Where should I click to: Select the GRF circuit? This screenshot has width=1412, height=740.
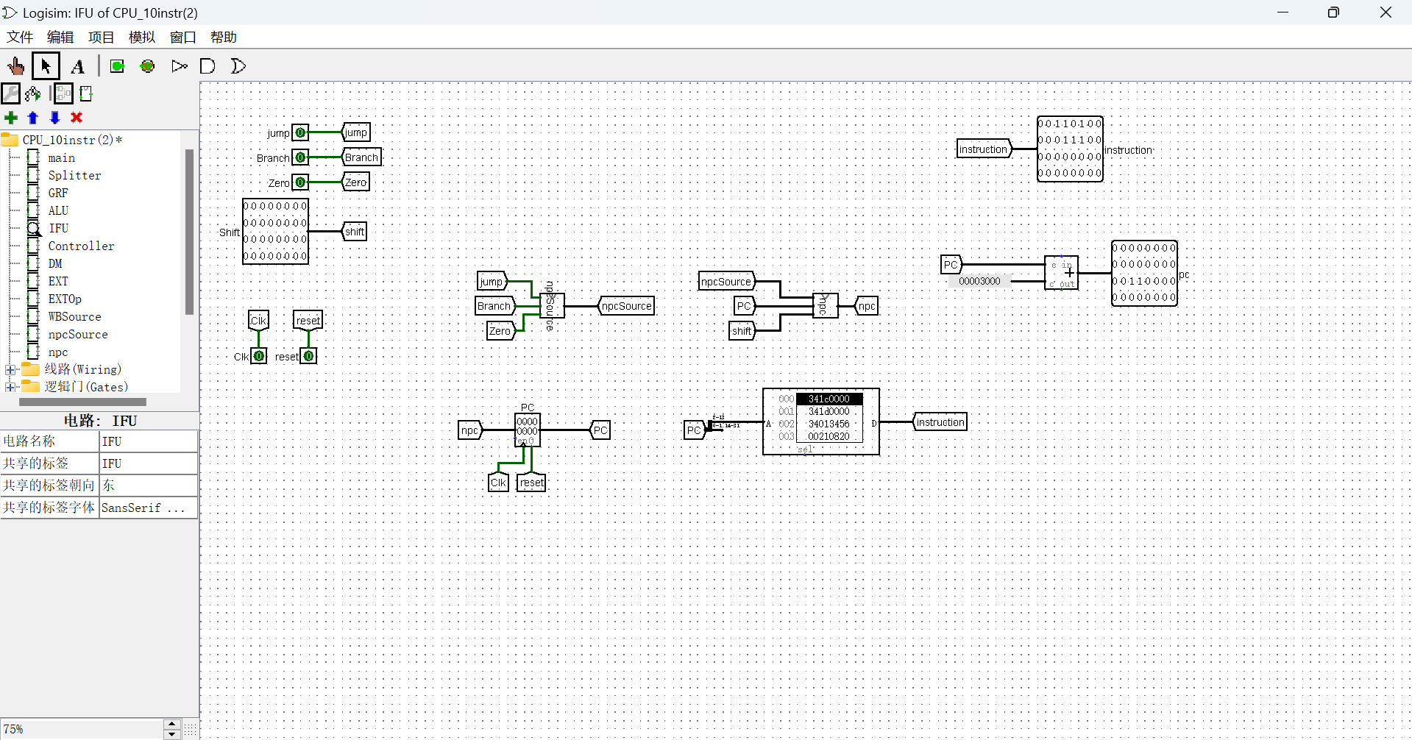tap(58, 193)
